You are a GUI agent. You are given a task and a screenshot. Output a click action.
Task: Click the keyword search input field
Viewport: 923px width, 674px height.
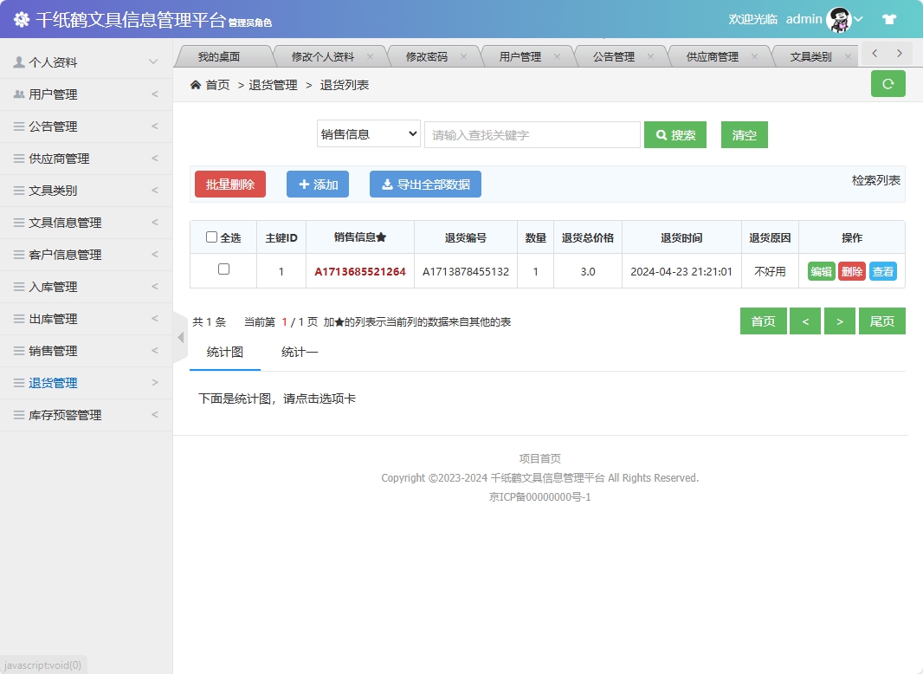532,134
